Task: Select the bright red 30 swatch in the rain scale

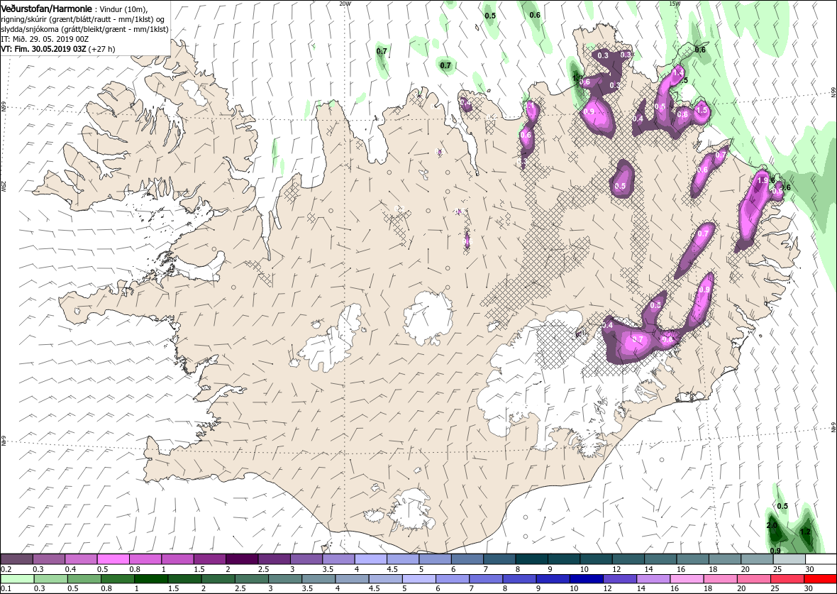Action: (x=821, y=579)
